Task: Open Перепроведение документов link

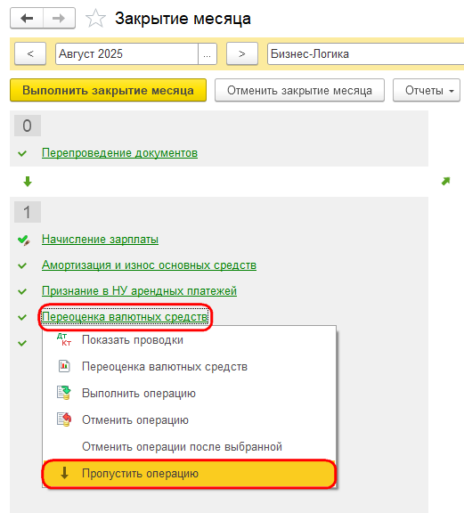Action: click(119, 153)
